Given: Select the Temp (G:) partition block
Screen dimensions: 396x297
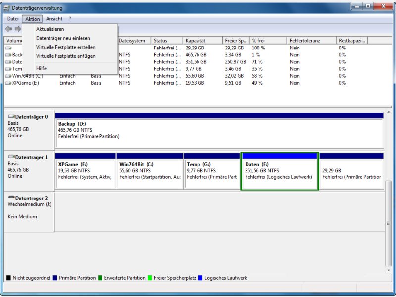Looking at the screenshot, I should click(x=212, y=171).
